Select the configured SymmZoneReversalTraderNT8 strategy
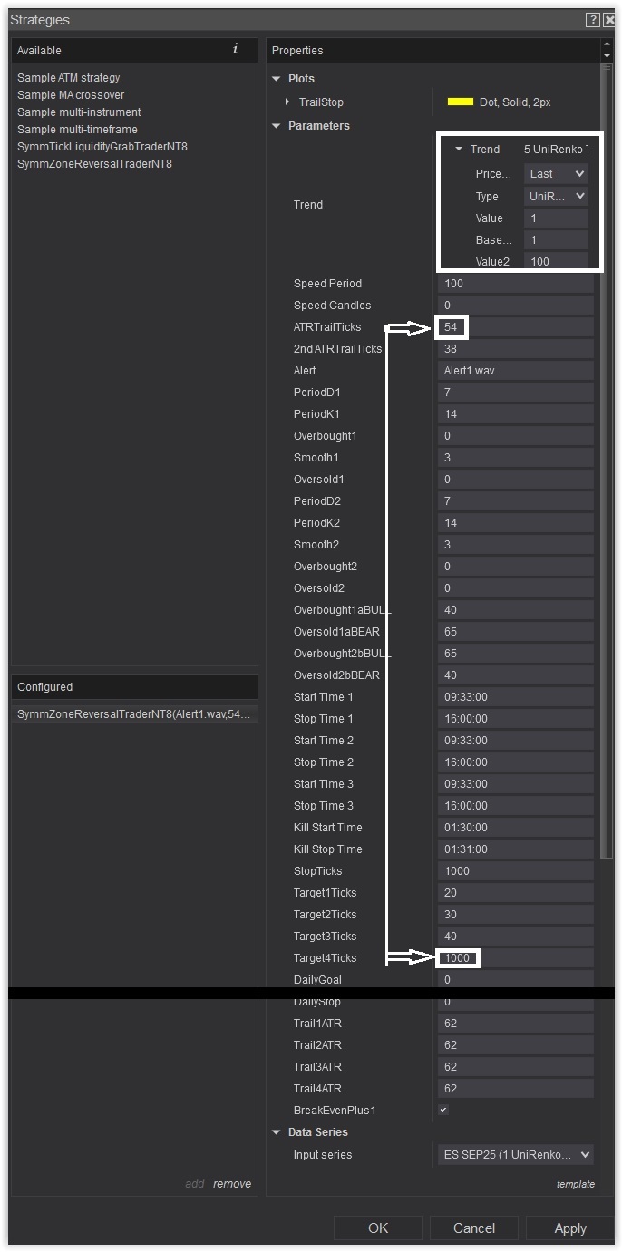 (x=133, y=714)
